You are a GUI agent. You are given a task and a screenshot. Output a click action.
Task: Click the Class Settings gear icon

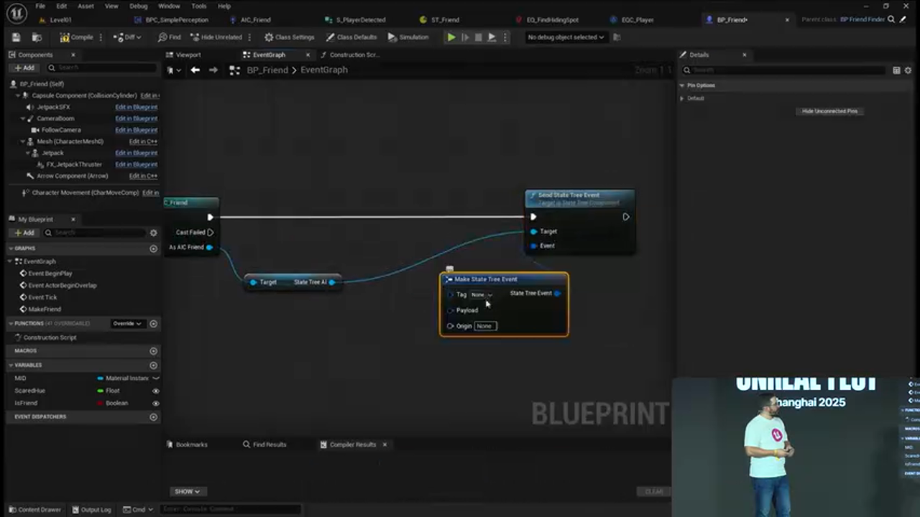(270, 37)
